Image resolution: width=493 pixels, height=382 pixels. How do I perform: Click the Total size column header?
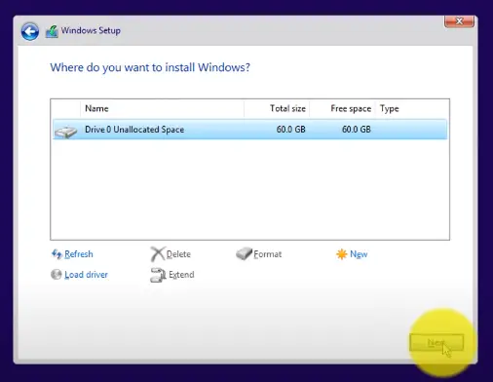[277, 108]
